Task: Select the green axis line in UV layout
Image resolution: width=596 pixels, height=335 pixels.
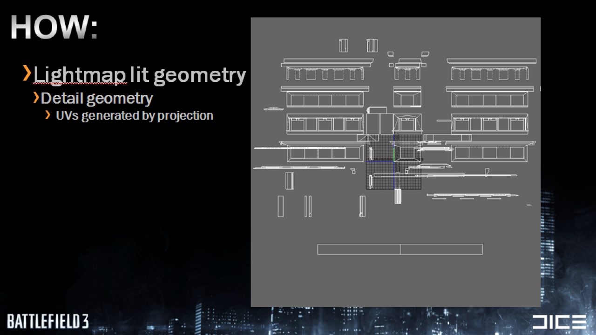Action: pos(394,155)
